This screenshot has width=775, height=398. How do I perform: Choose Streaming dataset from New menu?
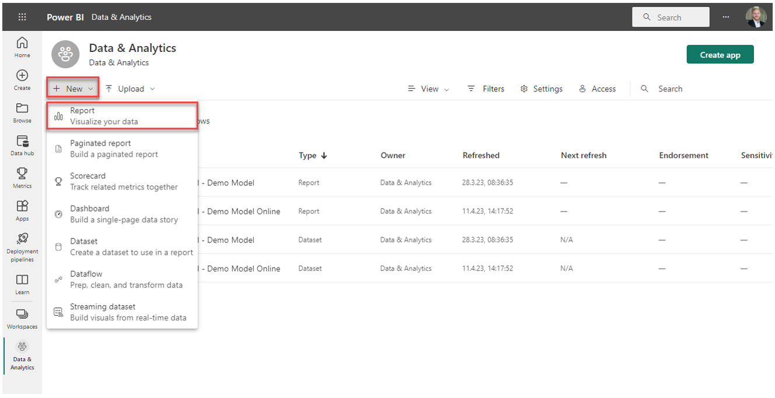point(122,312)
